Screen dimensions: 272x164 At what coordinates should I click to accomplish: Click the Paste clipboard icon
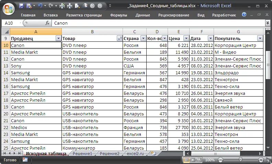[x=85, y=6]
